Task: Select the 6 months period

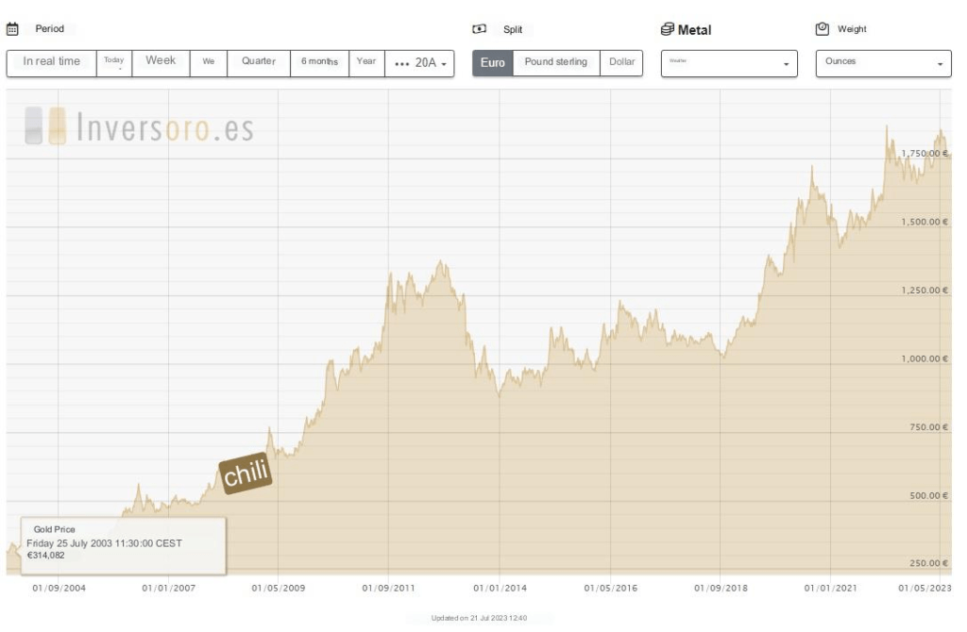Action: [319, 63]
